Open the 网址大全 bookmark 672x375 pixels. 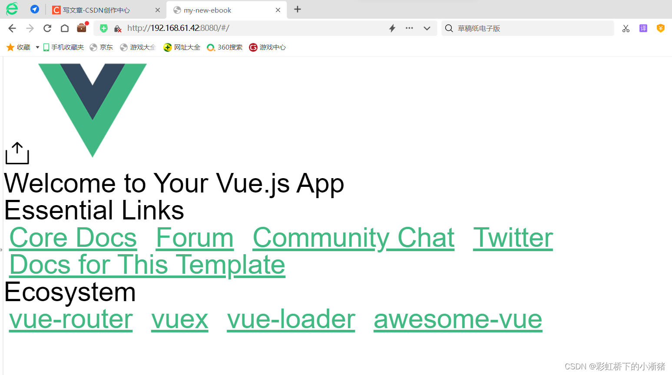(182, 47)
